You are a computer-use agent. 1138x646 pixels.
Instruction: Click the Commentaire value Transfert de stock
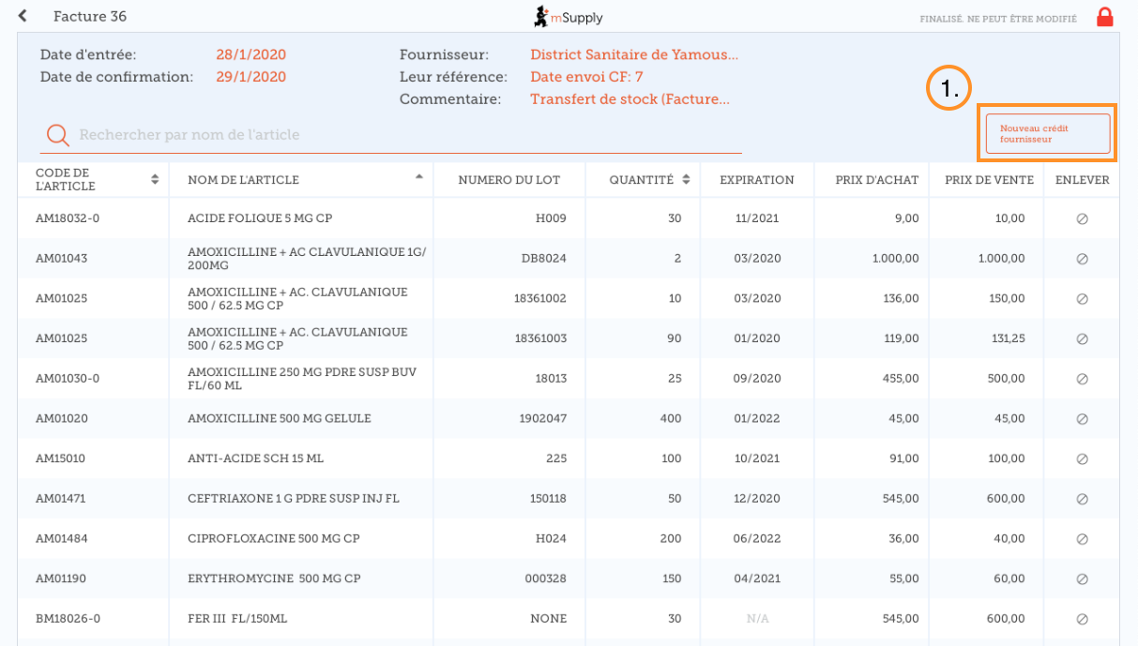pyautogui.click(x=630, y=99)
